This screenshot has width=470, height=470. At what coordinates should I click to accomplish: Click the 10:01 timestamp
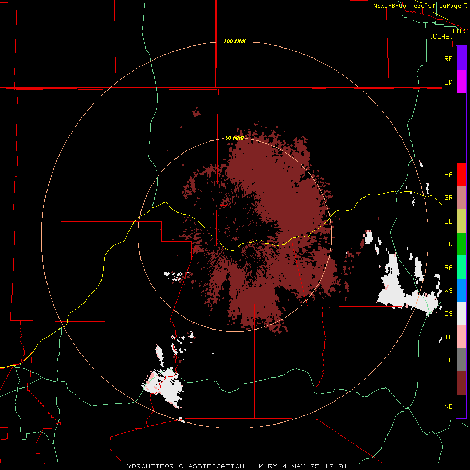tap(337, 466)
